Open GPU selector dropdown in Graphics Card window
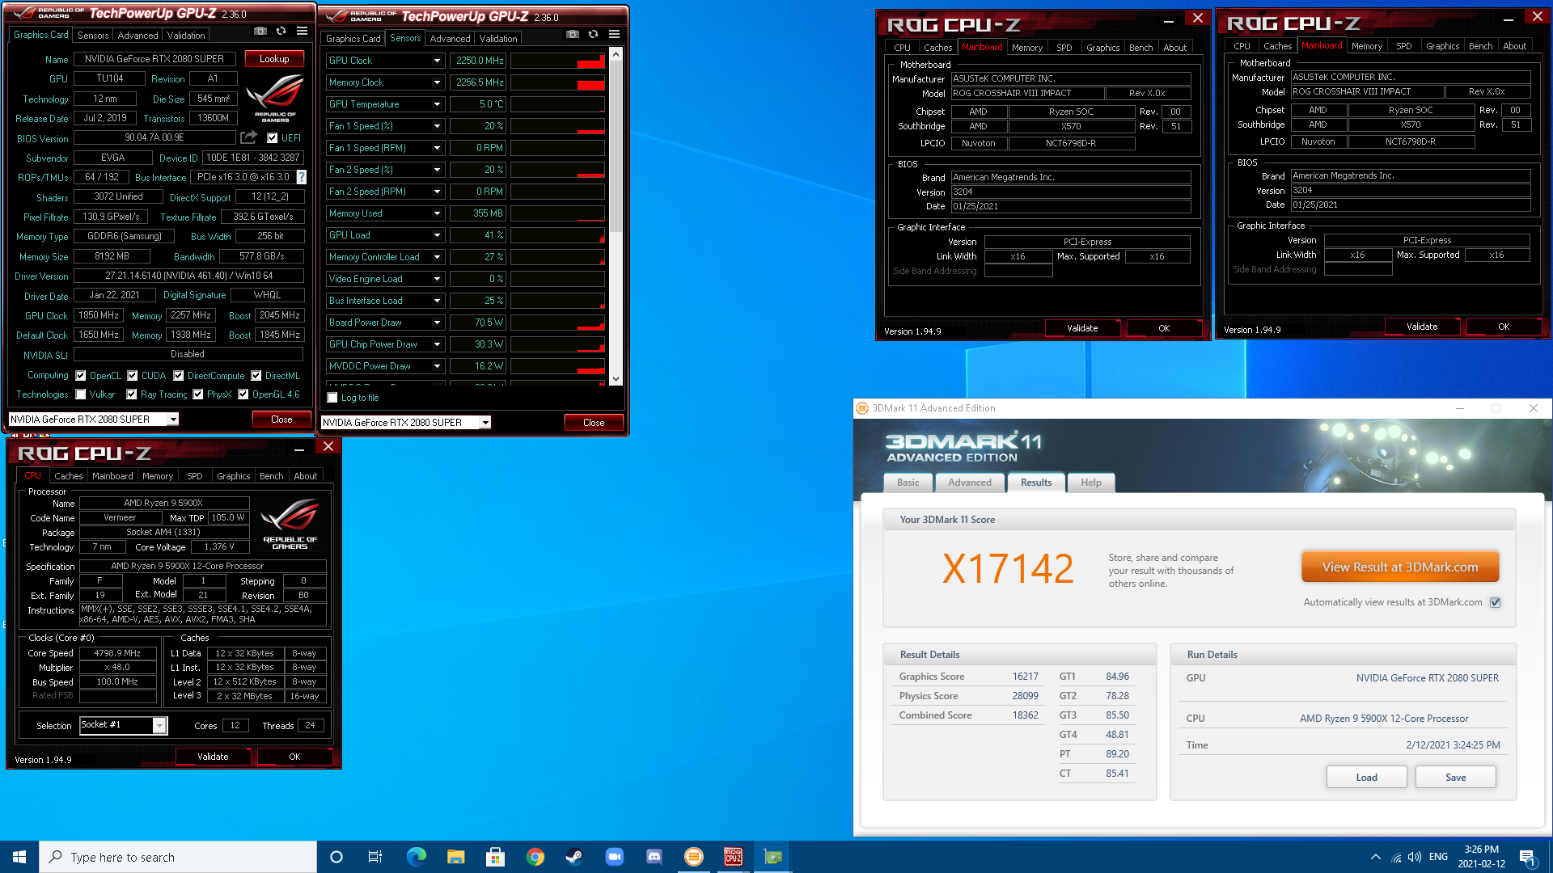 [172, 420]
